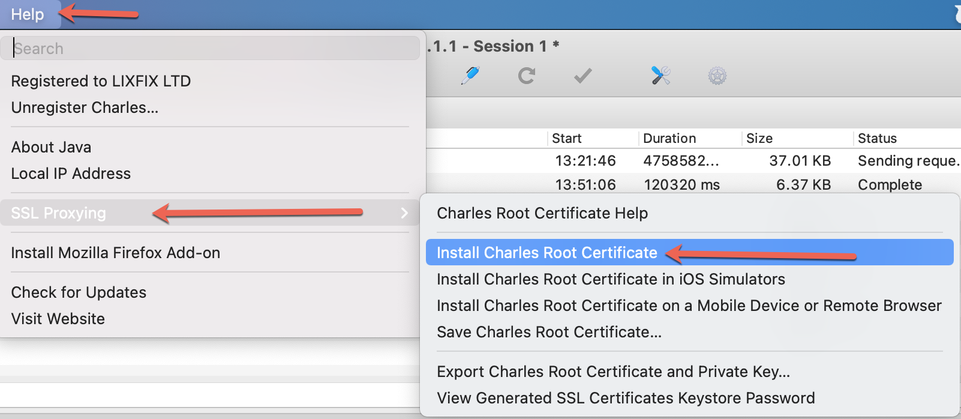Open Charles Root Certificate Help
Screen dimensions: 961x419
pos(542,213)
